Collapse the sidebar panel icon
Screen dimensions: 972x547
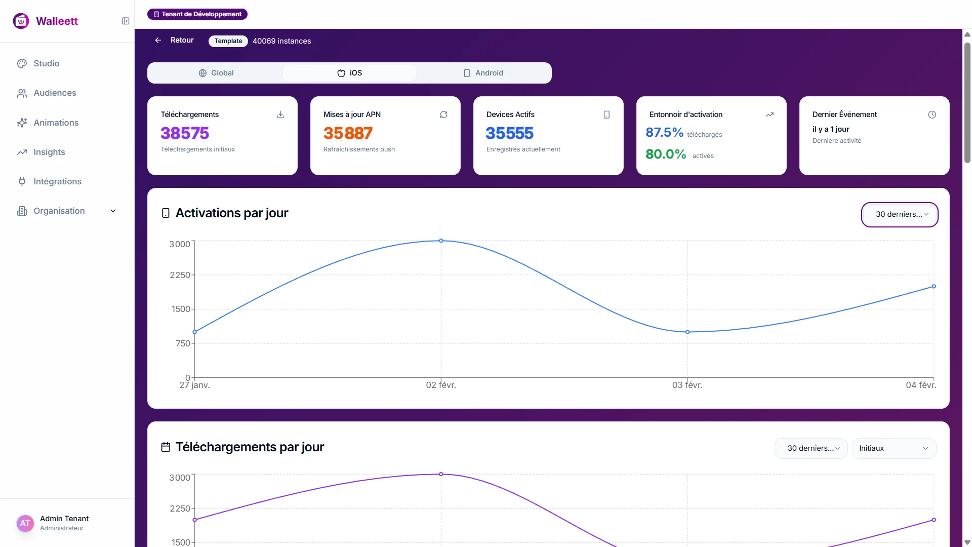click(126, 21)
